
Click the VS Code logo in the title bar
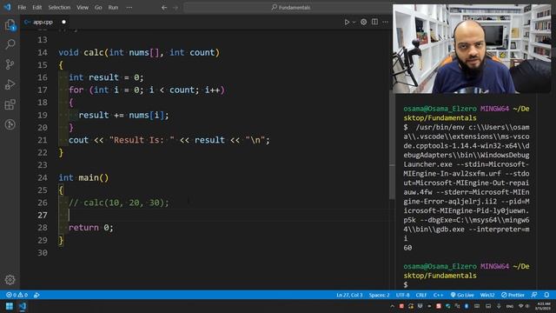click(x=8, y=7)
